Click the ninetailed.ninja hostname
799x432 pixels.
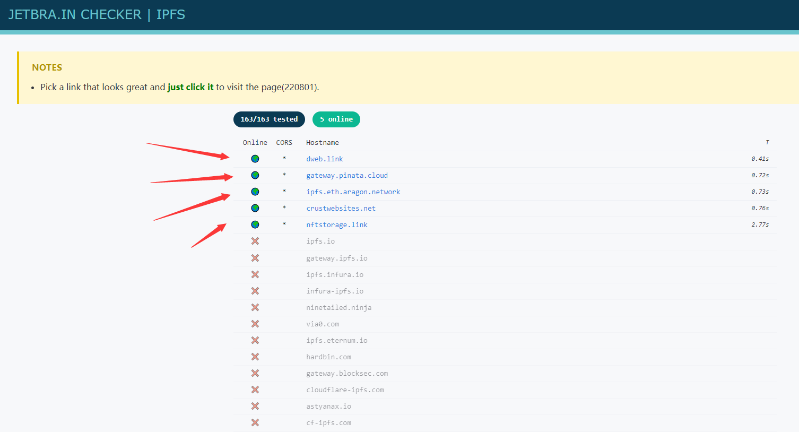(339, 307)
